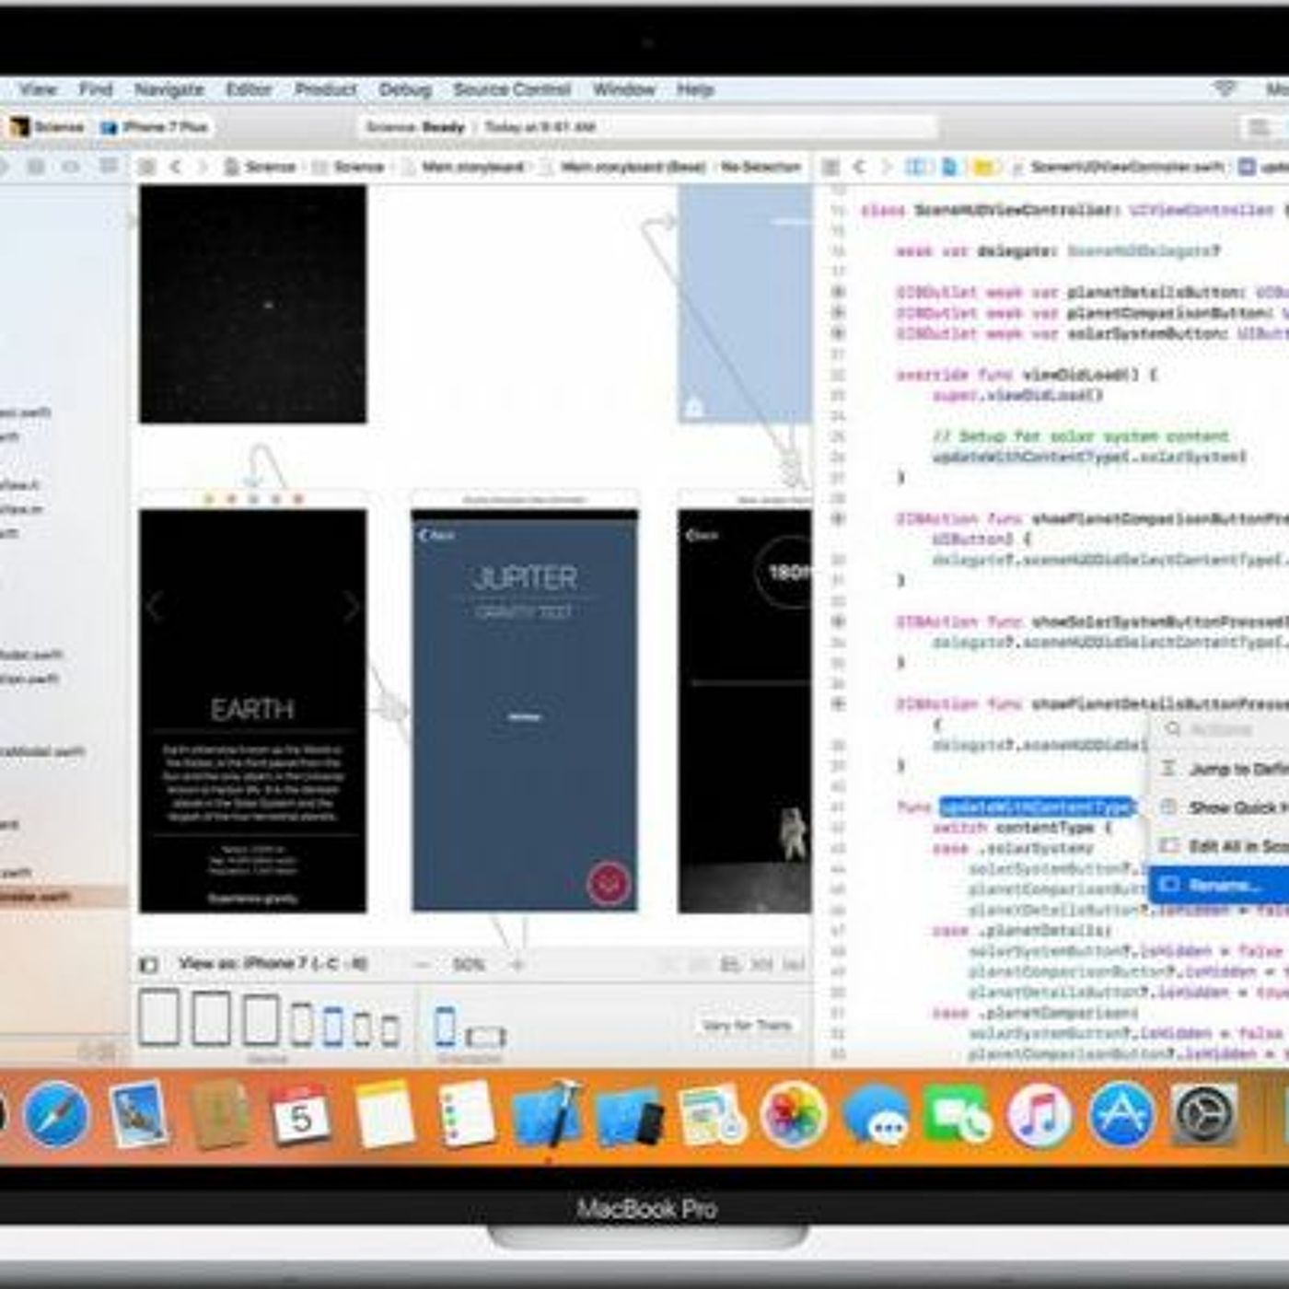Select the portrait orientation icon
Image resolution: width=1289 pixels, height=1289 pixels.
pyautogui.click(x=445, y=1026)
